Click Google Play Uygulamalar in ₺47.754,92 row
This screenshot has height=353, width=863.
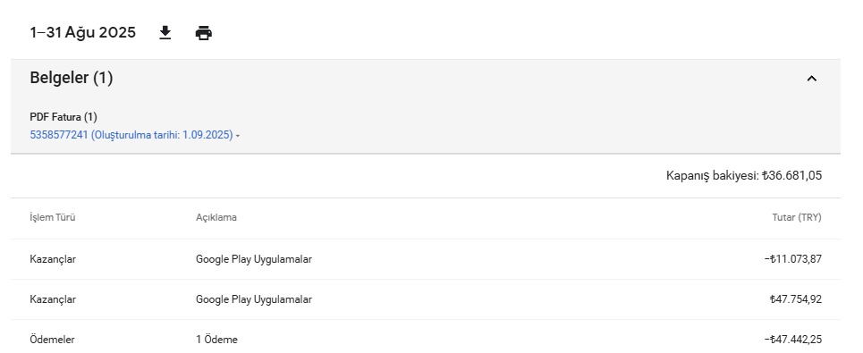tap(254, 299)
